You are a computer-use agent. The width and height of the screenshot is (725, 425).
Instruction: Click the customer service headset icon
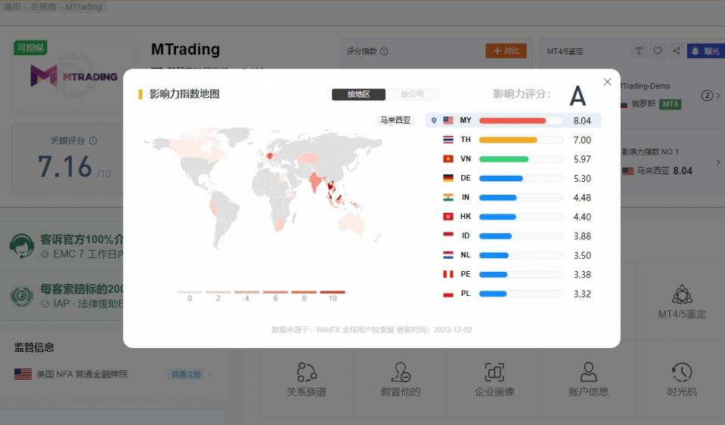click(x=21, y=246)
